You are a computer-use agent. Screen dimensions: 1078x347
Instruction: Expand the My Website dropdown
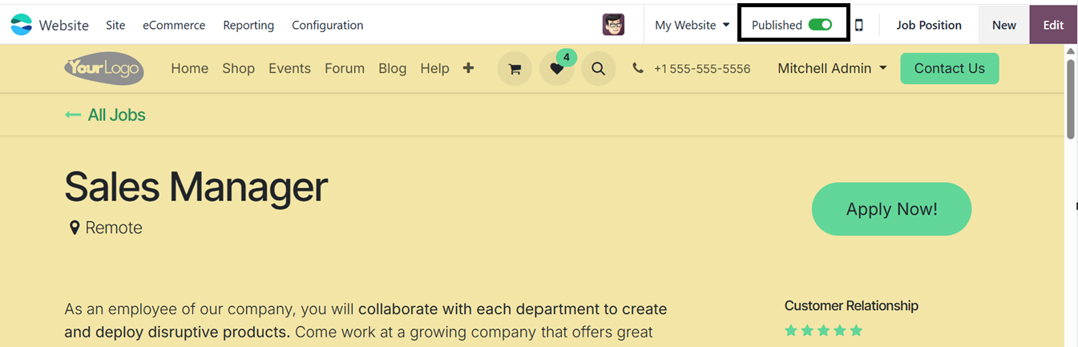point(692,25)
